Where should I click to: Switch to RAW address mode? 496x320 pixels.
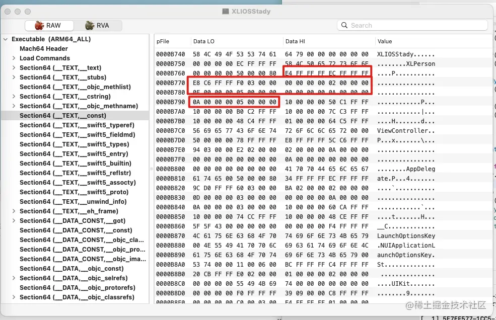(x=49, y=25)
